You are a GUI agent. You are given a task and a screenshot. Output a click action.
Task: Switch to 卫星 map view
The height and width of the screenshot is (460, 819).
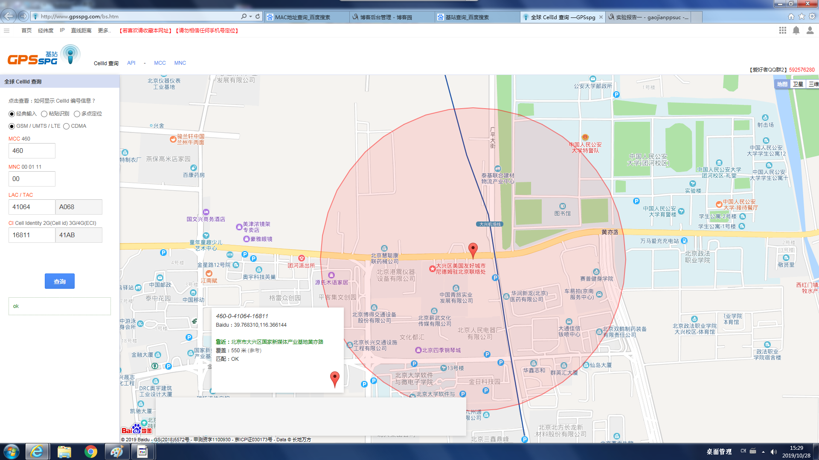coord(798,84)
